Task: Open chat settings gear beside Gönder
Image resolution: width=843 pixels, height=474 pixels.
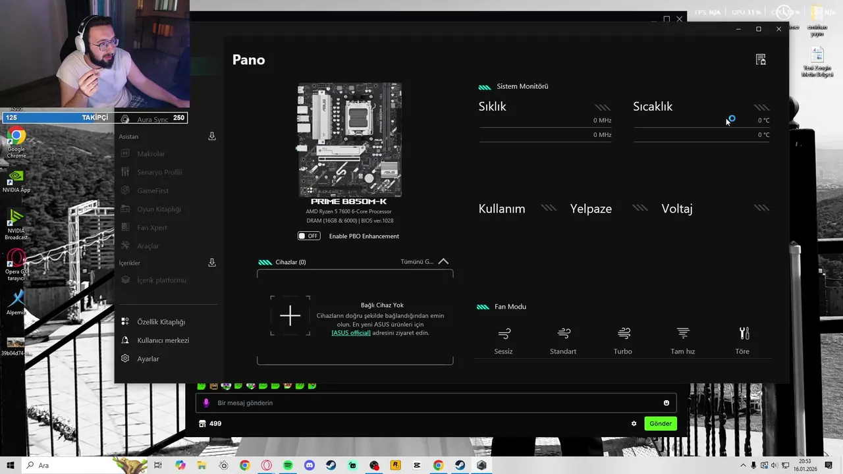Action: coord(634,423)
